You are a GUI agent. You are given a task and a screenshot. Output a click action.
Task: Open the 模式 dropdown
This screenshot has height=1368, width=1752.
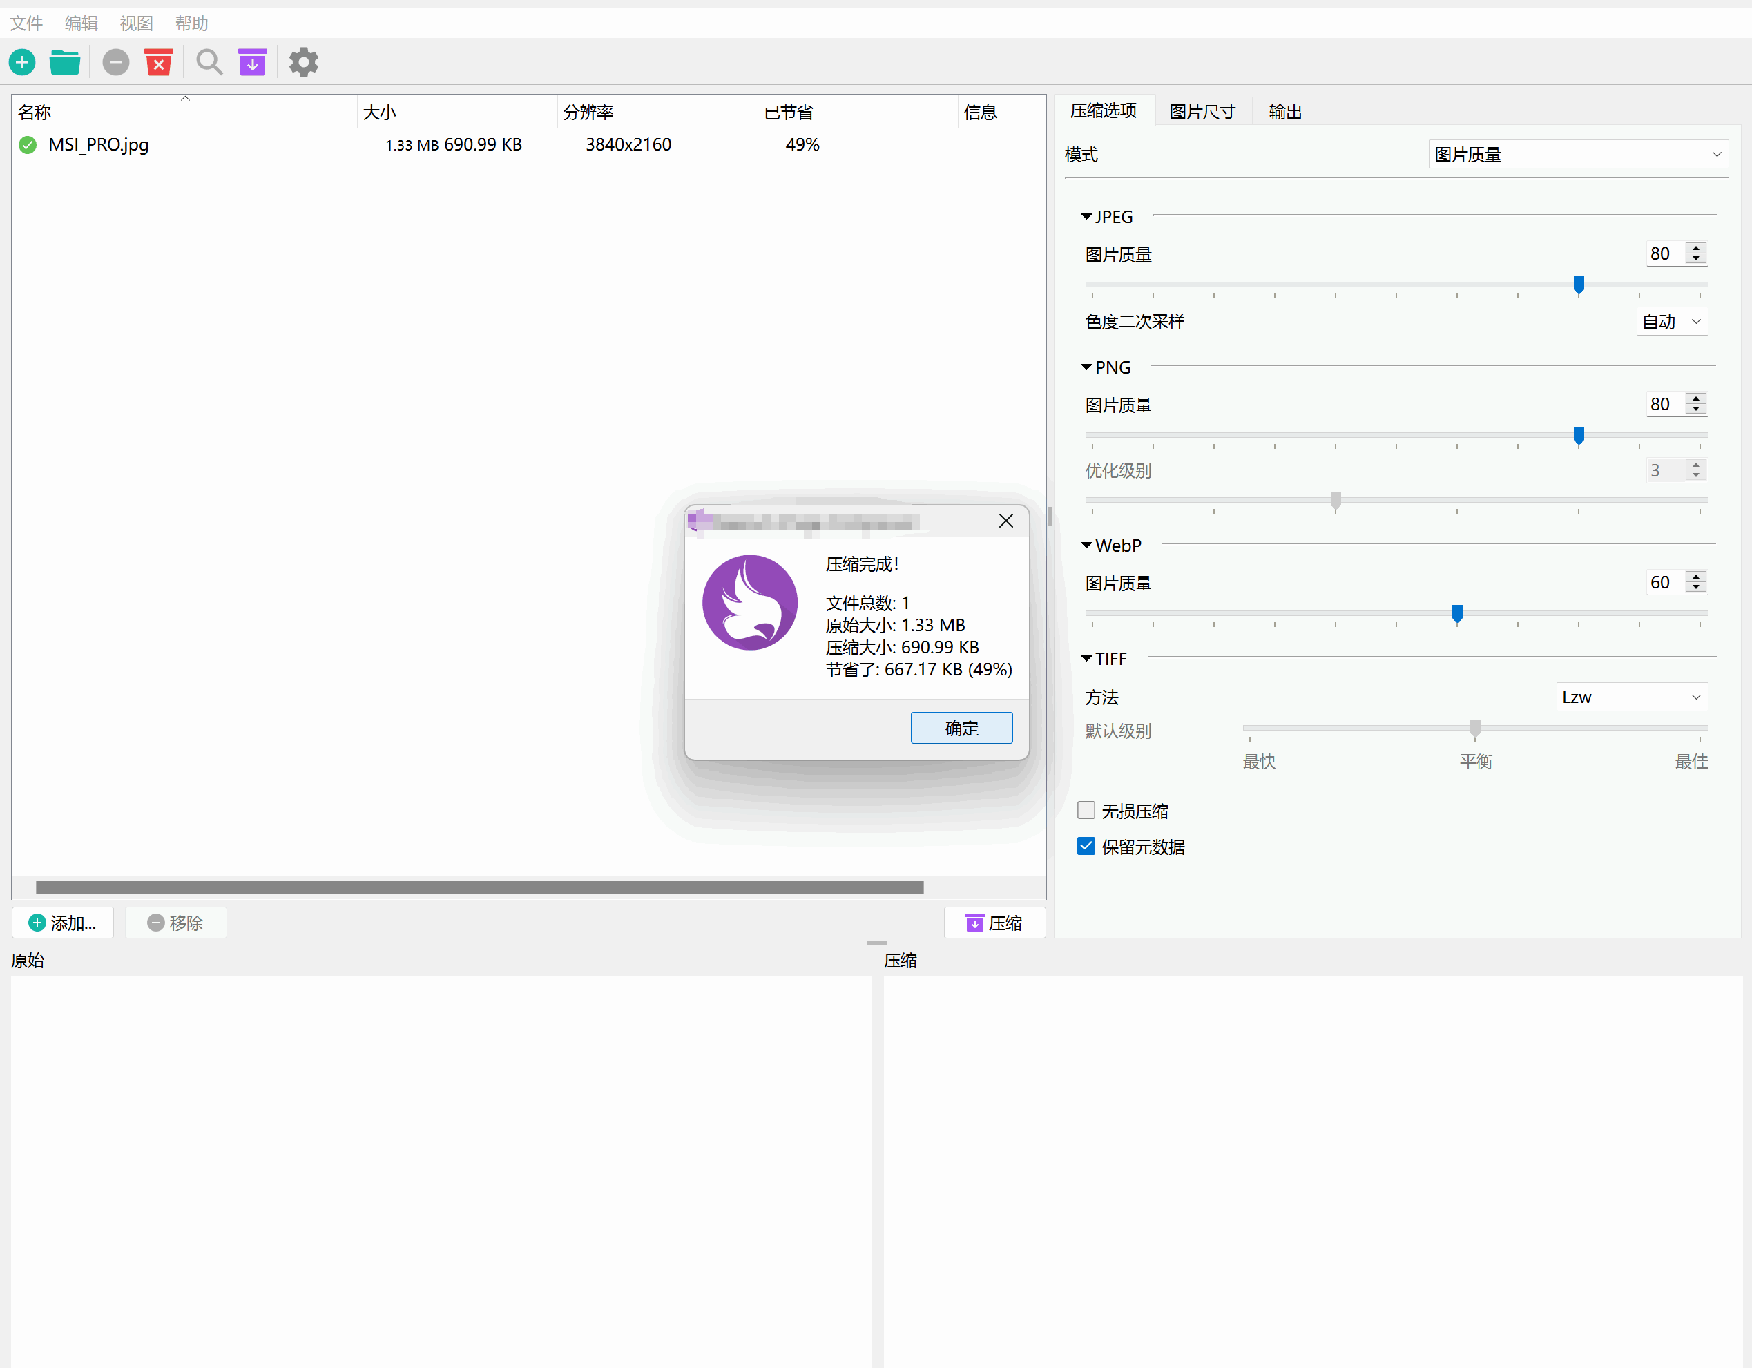coord(1578,155)
